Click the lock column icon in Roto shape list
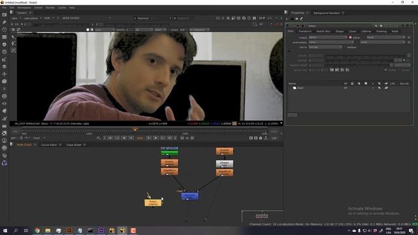The width and height of the screenshot is (418, 235). tap(352, 84)
